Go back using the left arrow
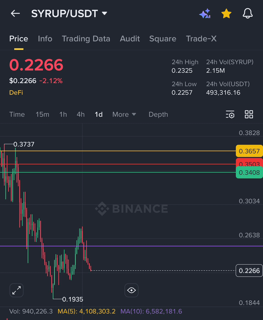 tap(15, 14)
